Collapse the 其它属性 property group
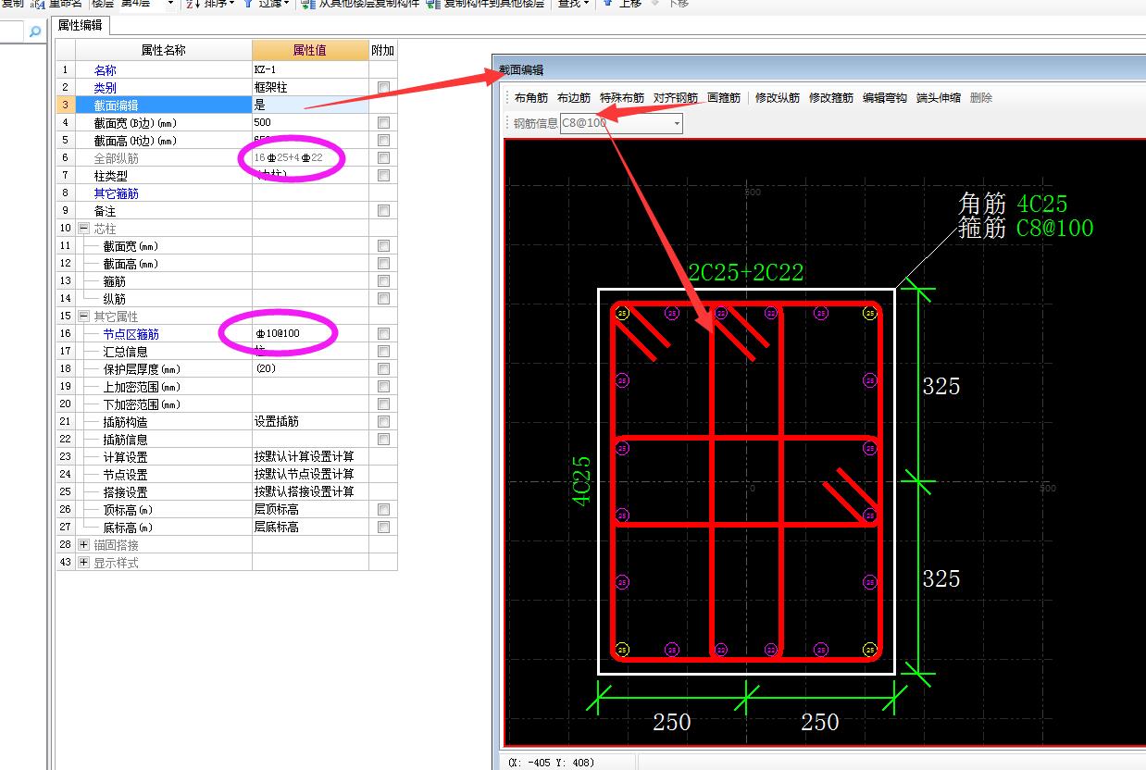 pos(84,316)
